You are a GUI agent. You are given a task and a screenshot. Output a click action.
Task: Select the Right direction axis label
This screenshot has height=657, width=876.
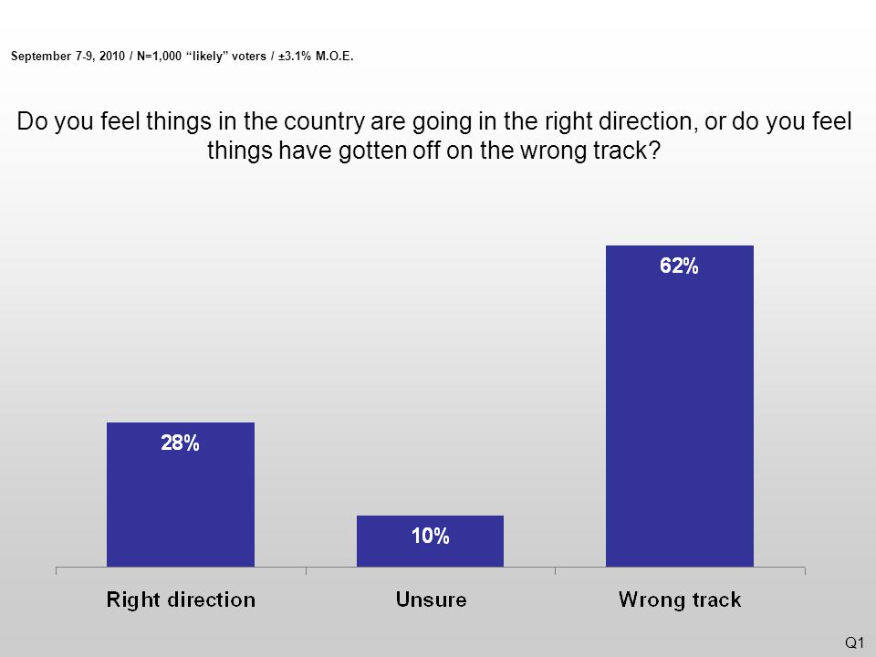(x=181, y=600)
